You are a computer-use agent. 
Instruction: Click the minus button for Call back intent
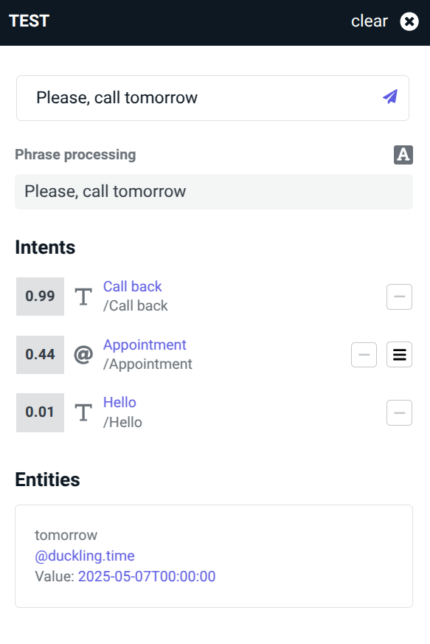click(x=399, y=297)
